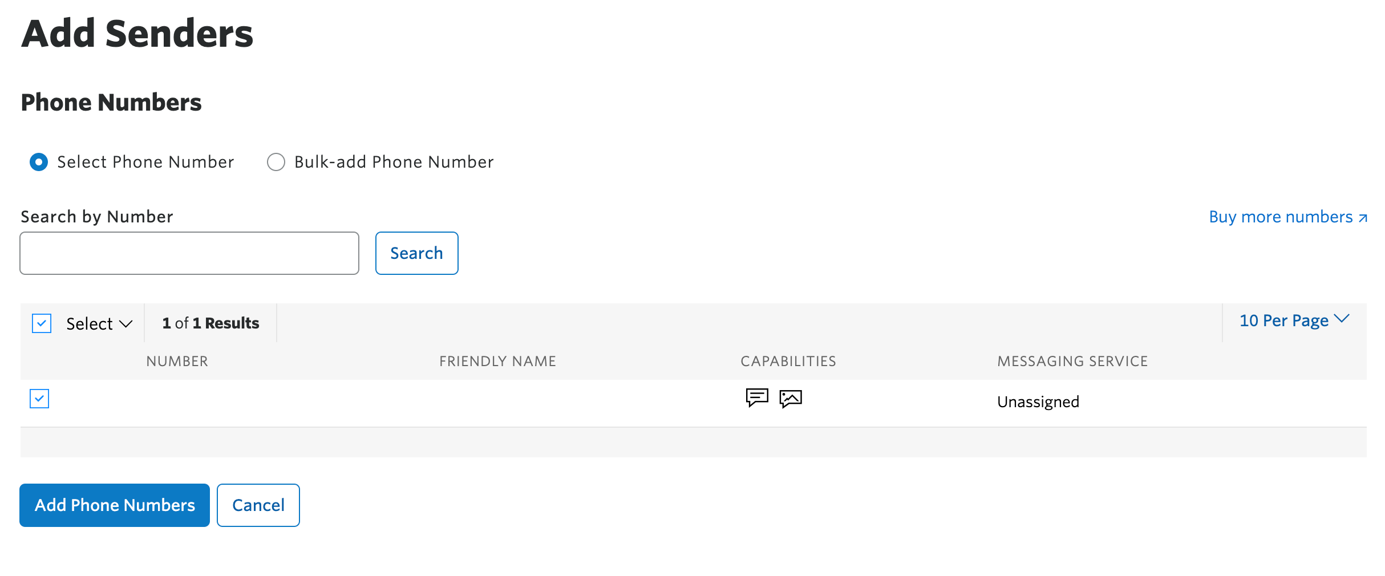Viewport: 1385px width, 576px height.
Task: Open the 10 Per Page dropdown
Action: 1283,320
